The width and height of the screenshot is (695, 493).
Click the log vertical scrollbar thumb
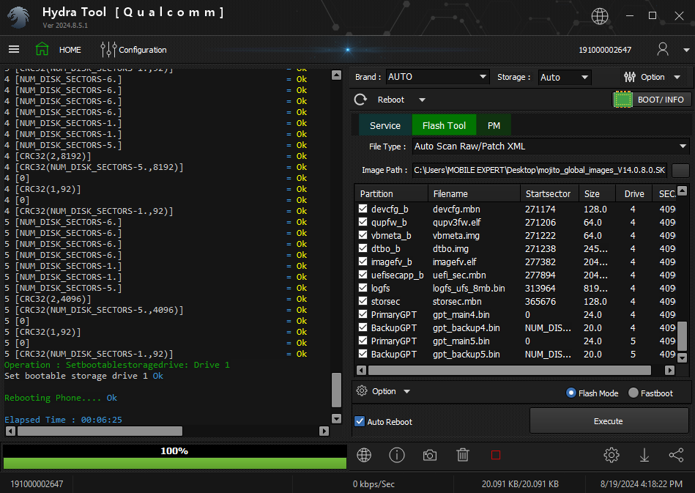[336, 390]
